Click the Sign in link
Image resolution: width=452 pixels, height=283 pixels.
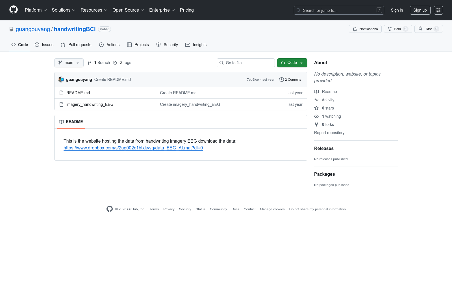(x=397, y=10)
